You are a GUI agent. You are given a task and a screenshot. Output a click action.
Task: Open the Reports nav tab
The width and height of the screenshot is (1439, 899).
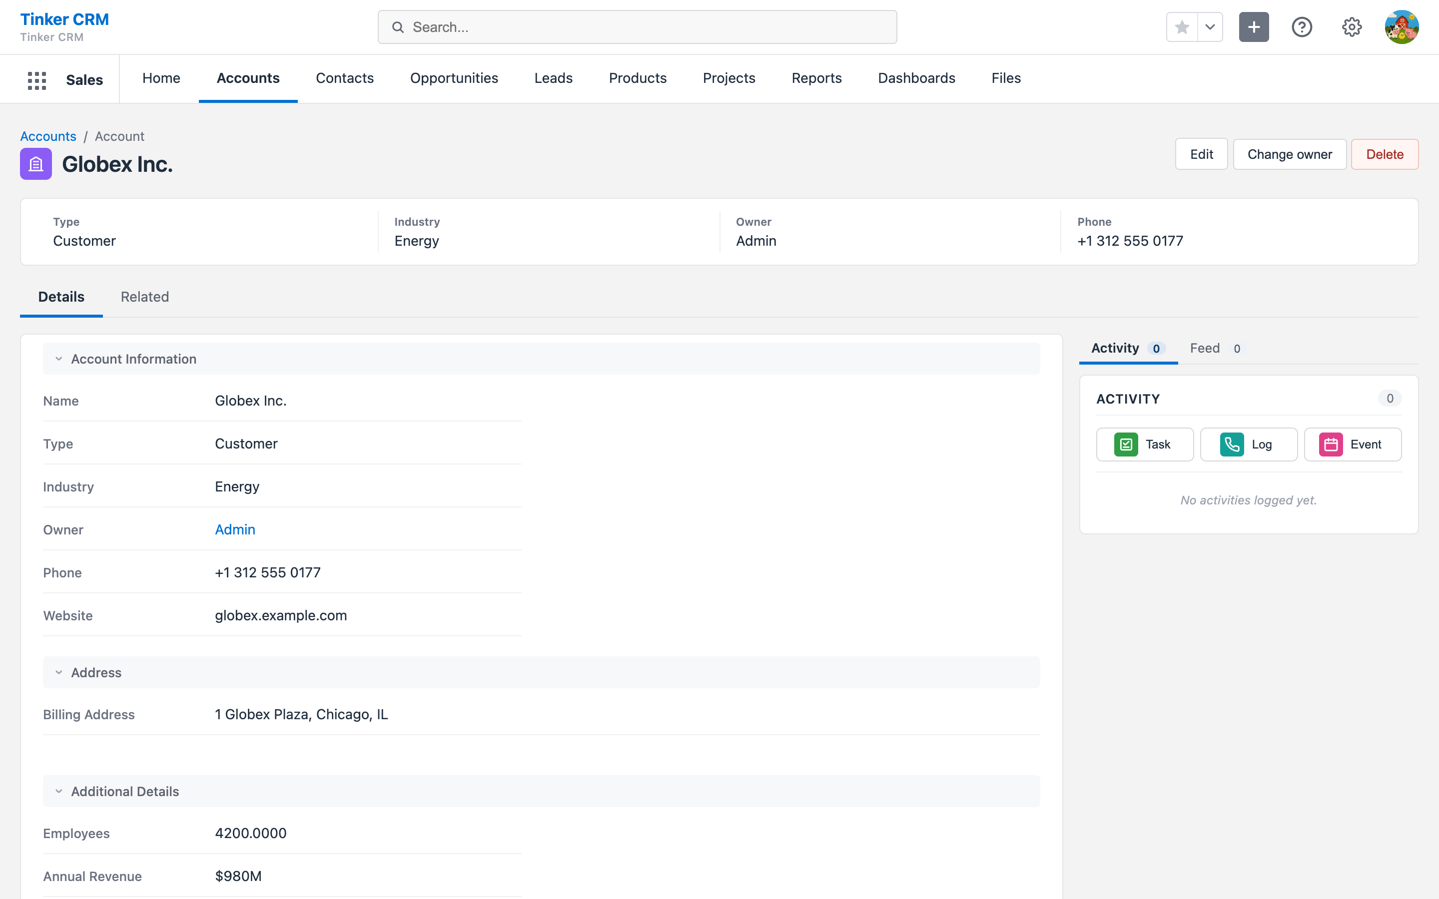[x=816, y=78]
